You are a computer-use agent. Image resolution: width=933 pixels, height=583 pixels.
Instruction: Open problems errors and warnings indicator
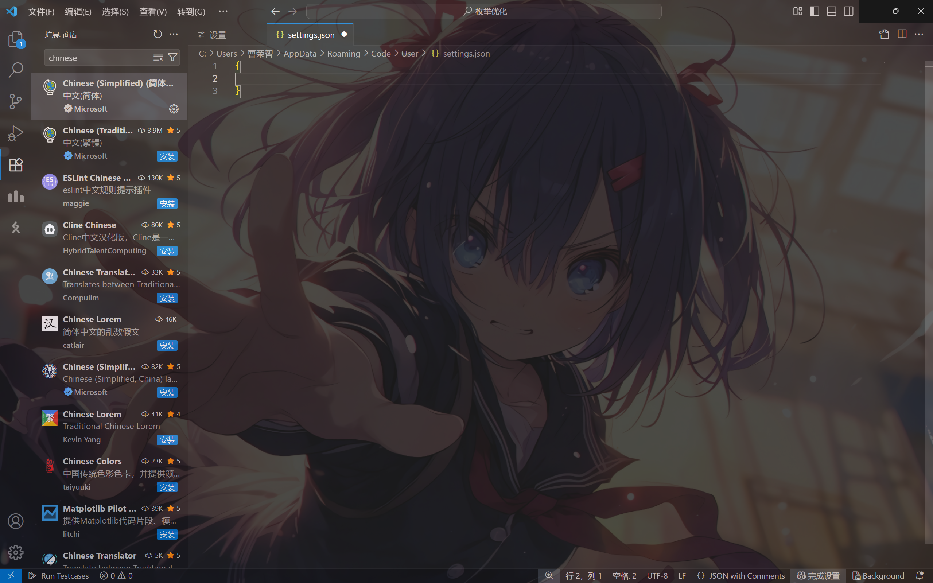click(116, 576)
